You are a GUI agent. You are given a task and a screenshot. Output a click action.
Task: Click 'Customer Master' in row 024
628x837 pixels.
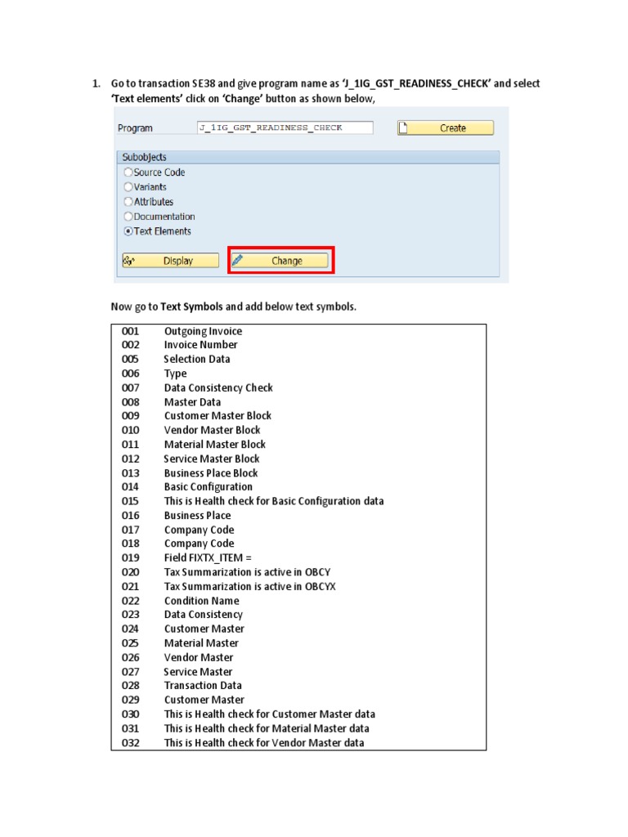[x=204, y=629]
